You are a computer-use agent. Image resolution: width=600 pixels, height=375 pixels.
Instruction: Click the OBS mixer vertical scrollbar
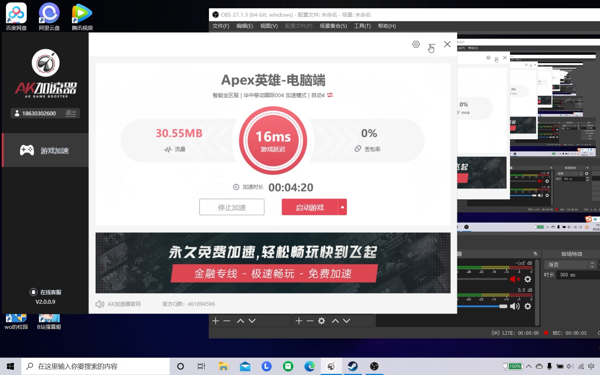537,292
